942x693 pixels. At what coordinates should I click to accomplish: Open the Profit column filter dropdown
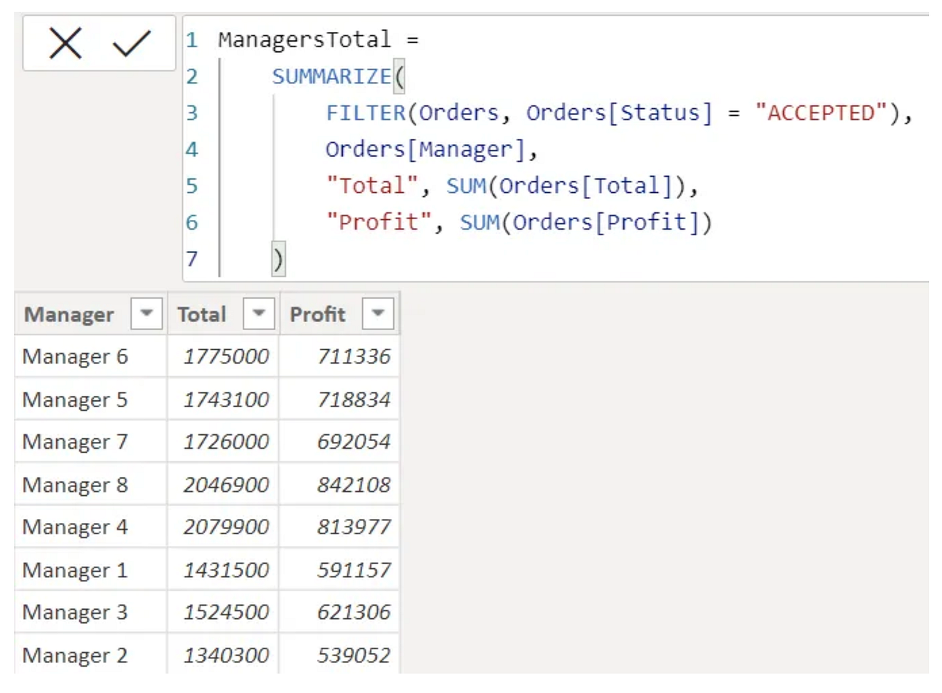[378, 314]
